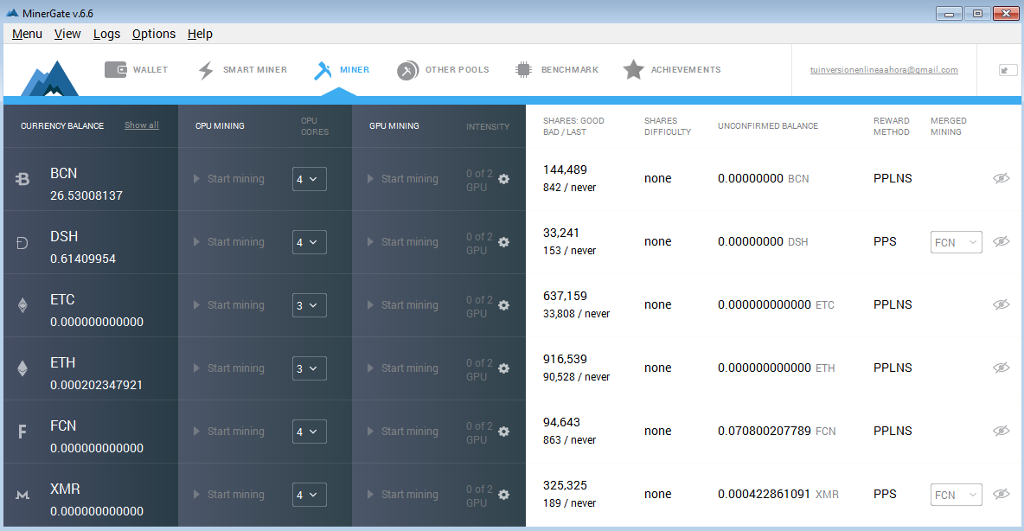
Task: Open CPU cores dropdown for DSH
Action: coord(310,242)
